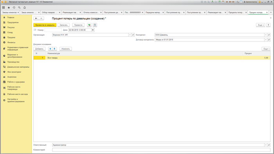Open Давальческие материалы in the sidebar

pos(18,67)
